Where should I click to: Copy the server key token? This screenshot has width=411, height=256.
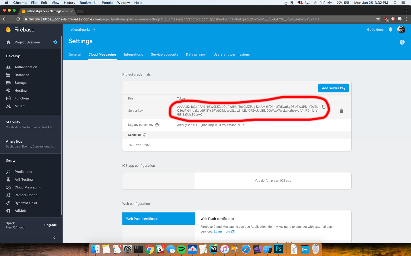click(324, 107)
